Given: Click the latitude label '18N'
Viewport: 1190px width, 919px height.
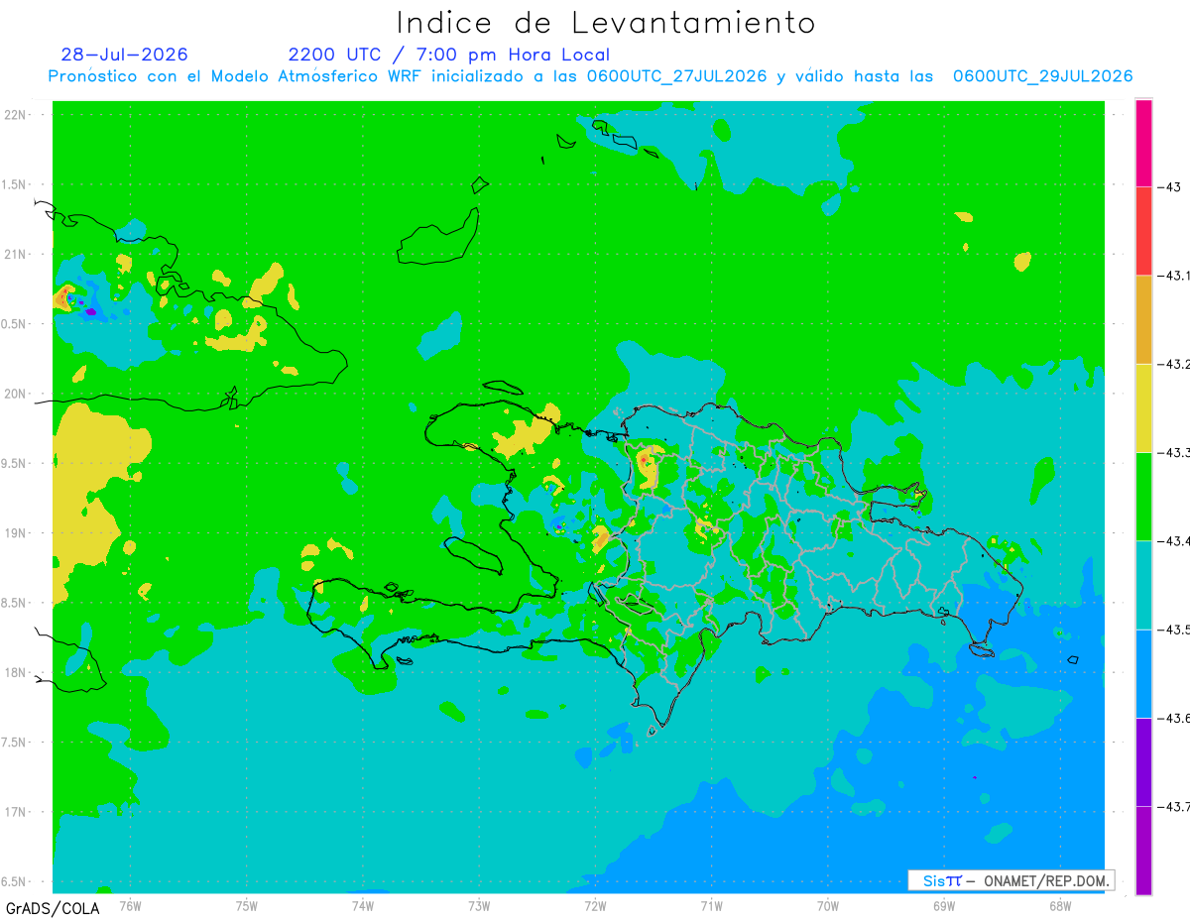Looking at the screenshot, I should coord(17,673).
